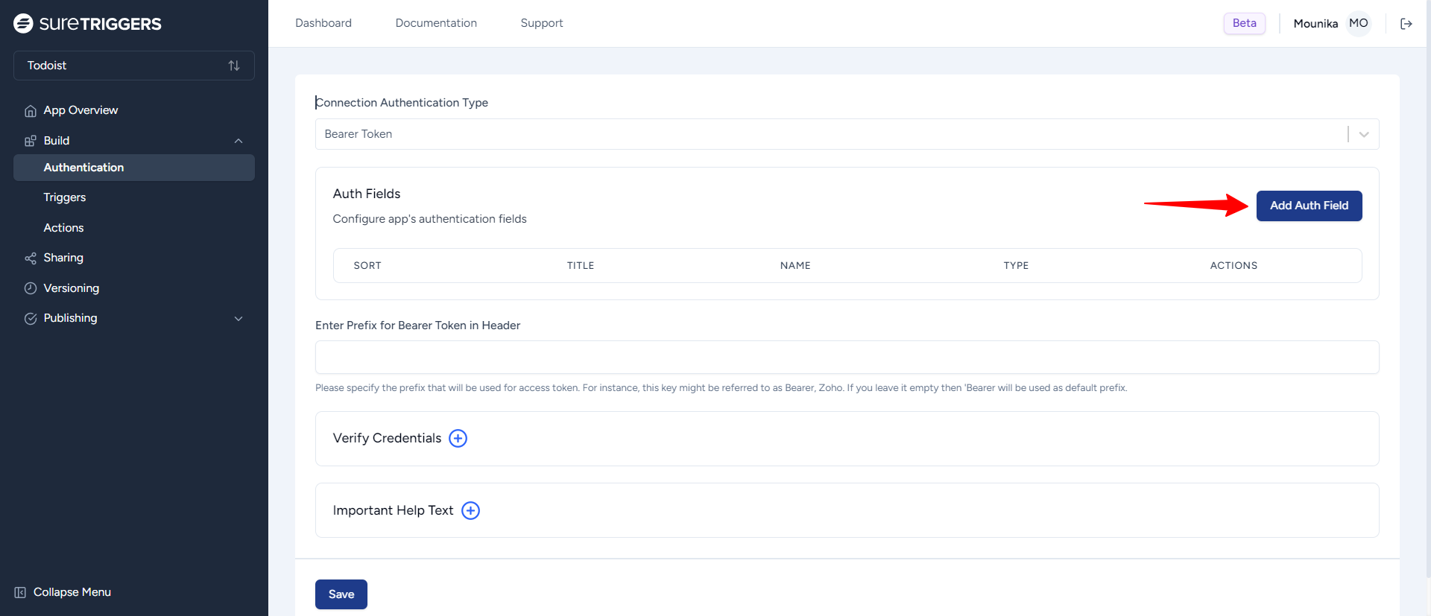The width and height of the screenshot is (1431, 616).
Task: Open Versioning via clock icon
Action: pos(31,288)
